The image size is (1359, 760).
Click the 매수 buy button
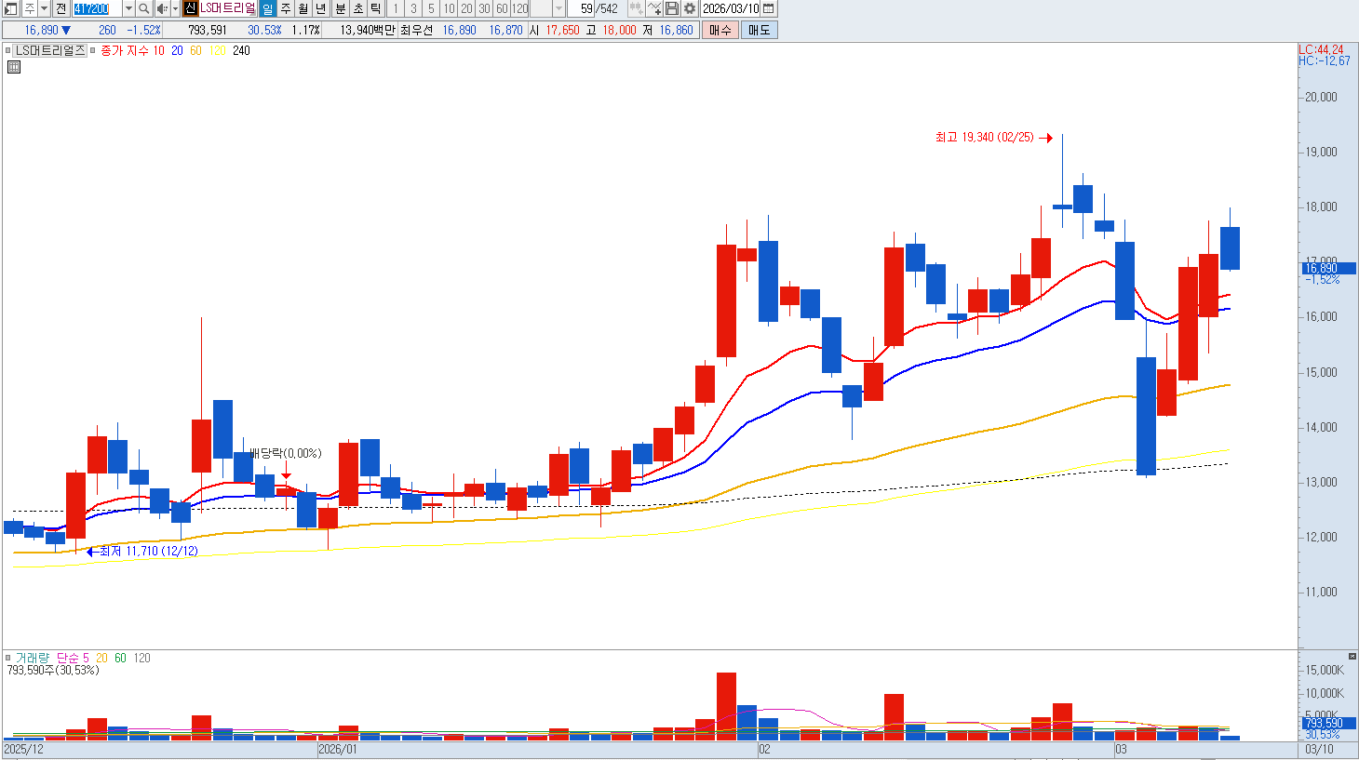pos(720,30)
